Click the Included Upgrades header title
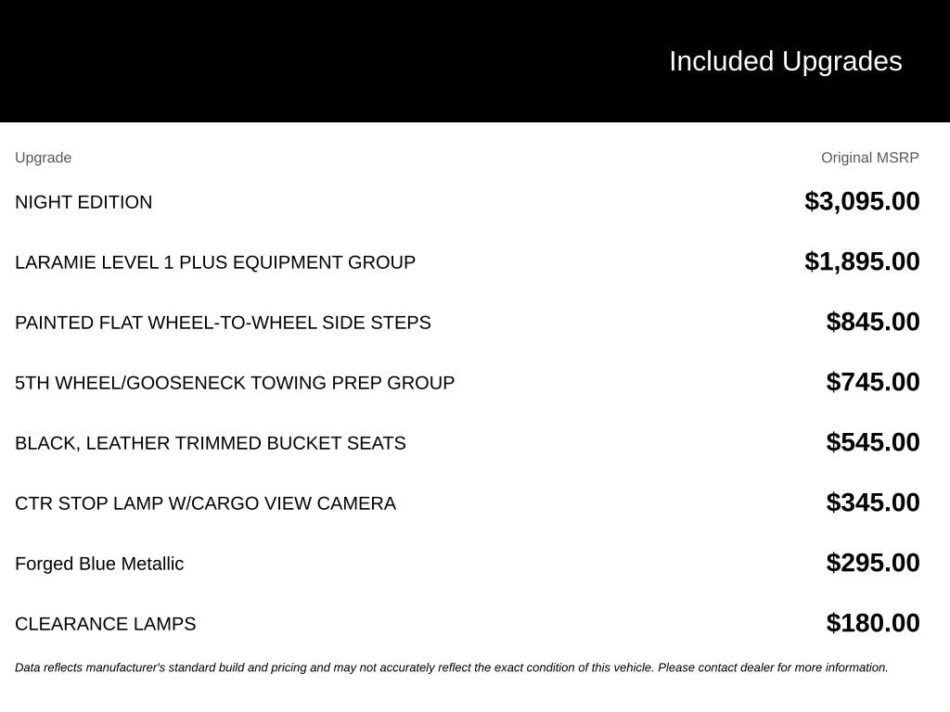Image resolution: width=950 pixels, height=712 pixels. point(785,62)
